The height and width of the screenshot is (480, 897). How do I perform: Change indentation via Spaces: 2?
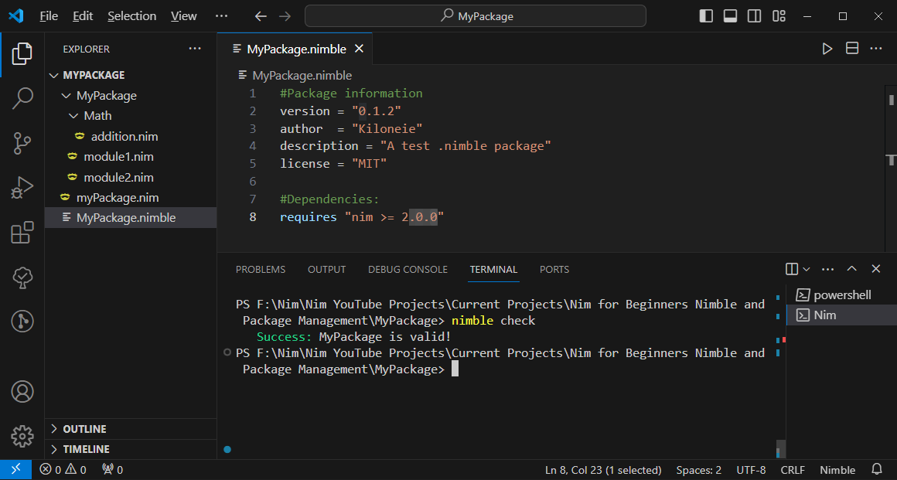[x=698, y=470]
